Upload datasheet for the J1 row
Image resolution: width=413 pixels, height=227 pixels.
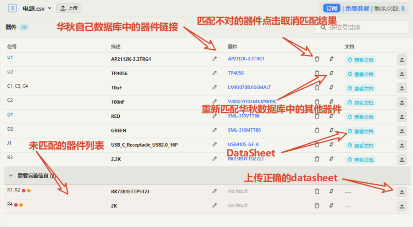[402, 145]
